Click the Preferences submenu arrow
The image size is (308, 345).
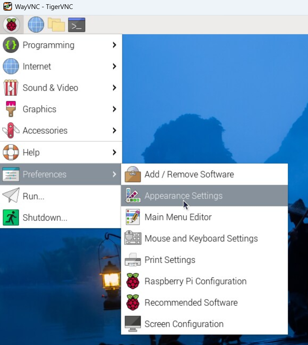pyautogui.click(x=114, y=174)
